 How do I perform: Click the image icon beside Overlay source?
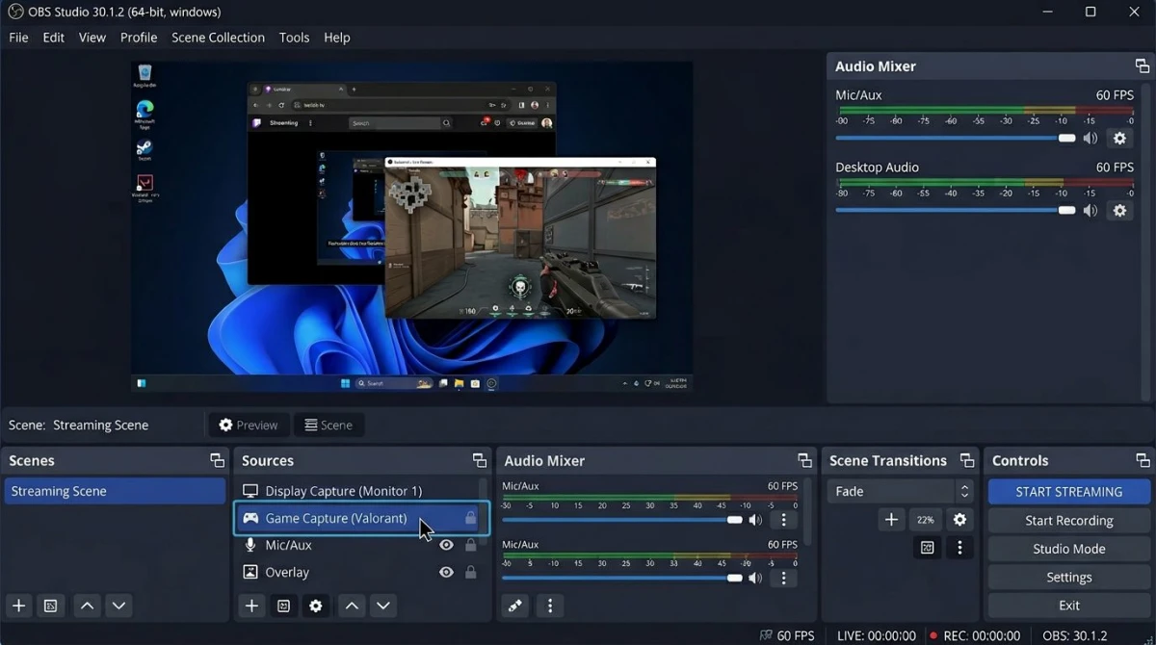click(250, 572)
